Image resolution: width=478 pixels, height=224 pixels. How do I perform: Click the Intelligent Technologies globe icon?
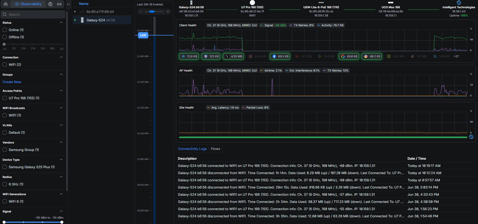(459, 3)
